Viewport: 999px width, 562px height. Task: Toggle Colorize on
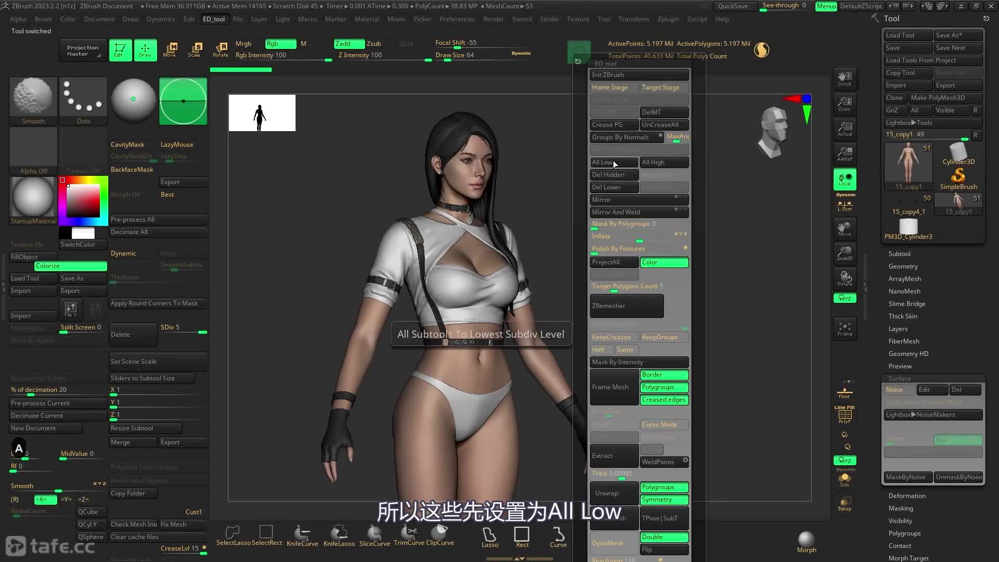[71, 266]
